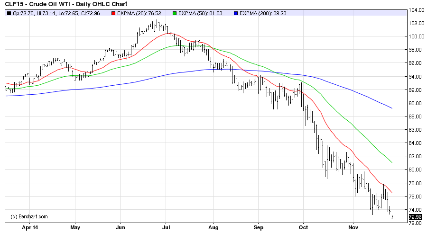
Task: Select the EXPMA (50): 81.03 legend label
Action: pos(199,13)
